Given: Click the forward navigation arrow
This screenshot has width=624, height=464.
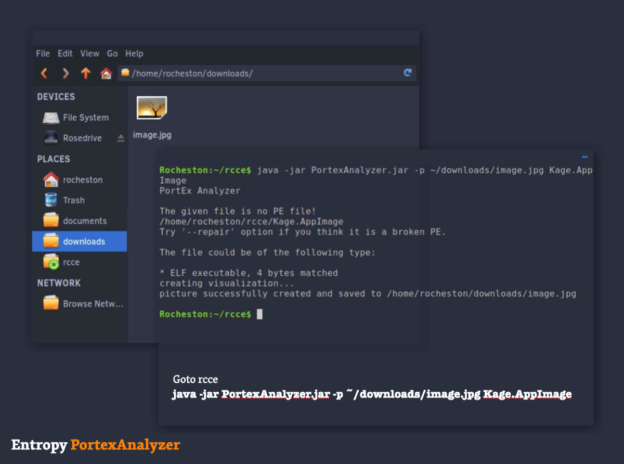Looking at the screenshot, I should pos(66,73).
